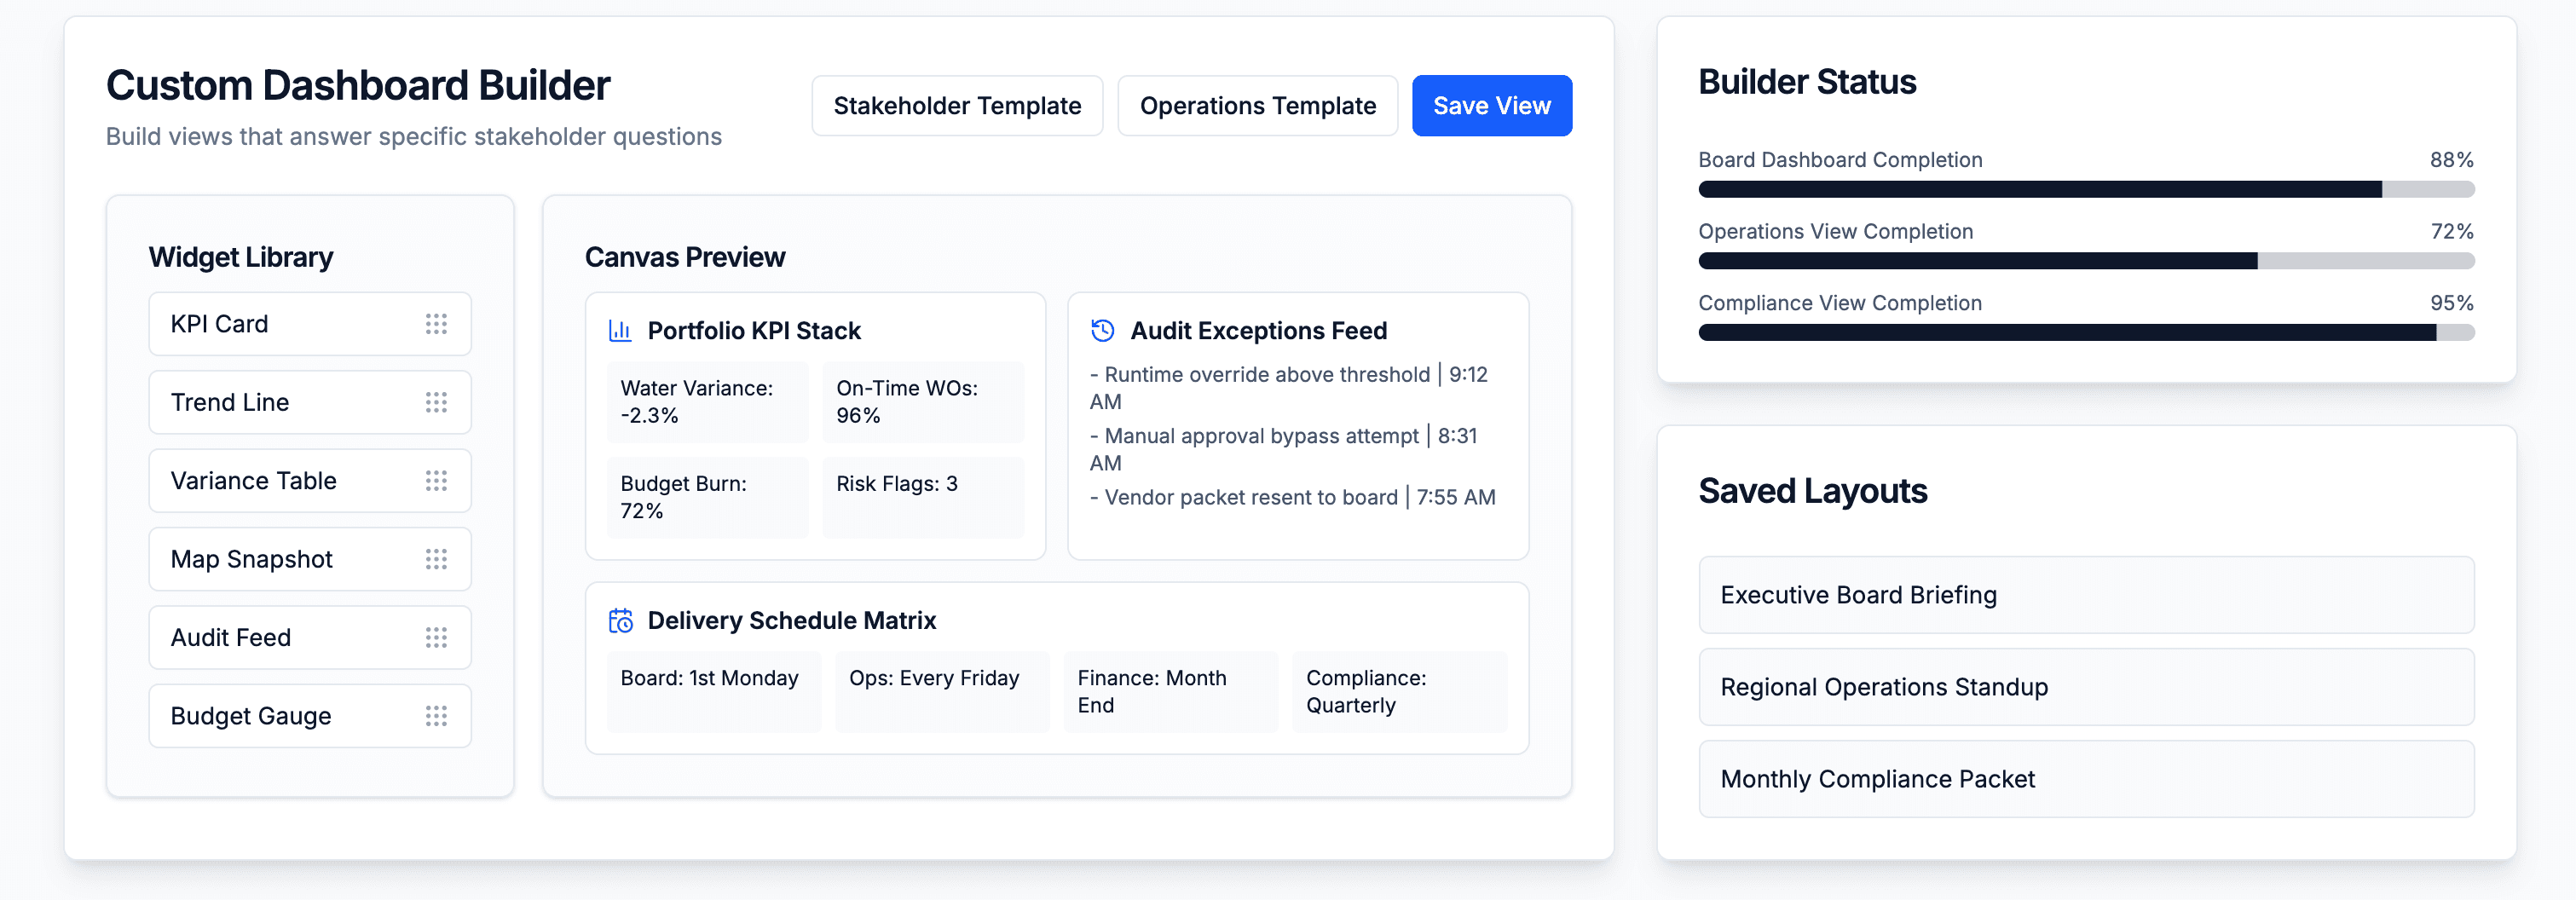Grab the drag handle on Variance Table widget
2576x900 pixels.
pyautogui.click(x=437, y=480)
